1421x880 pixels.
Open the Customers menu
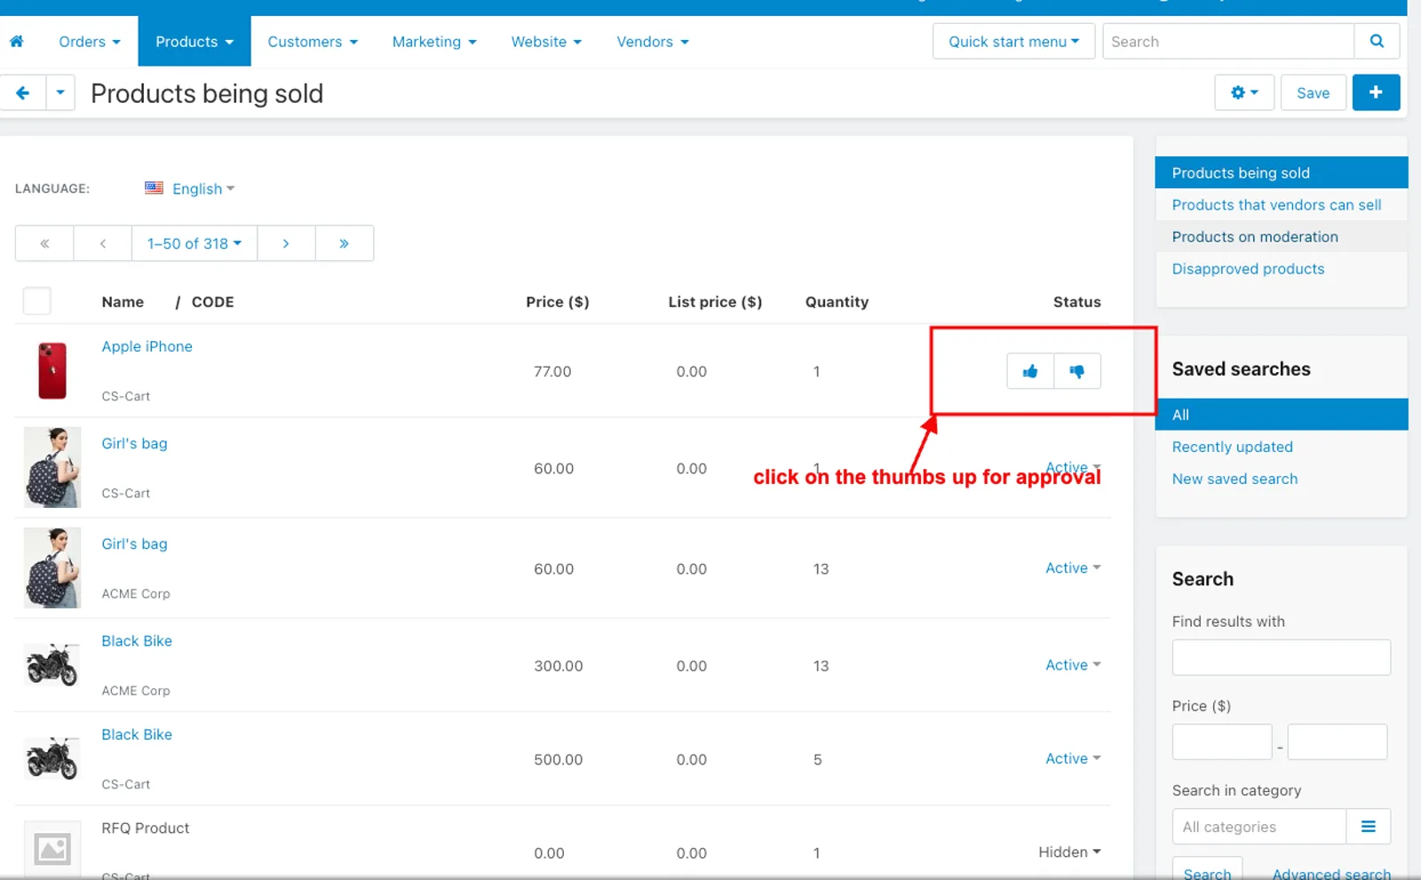point(313,42)
